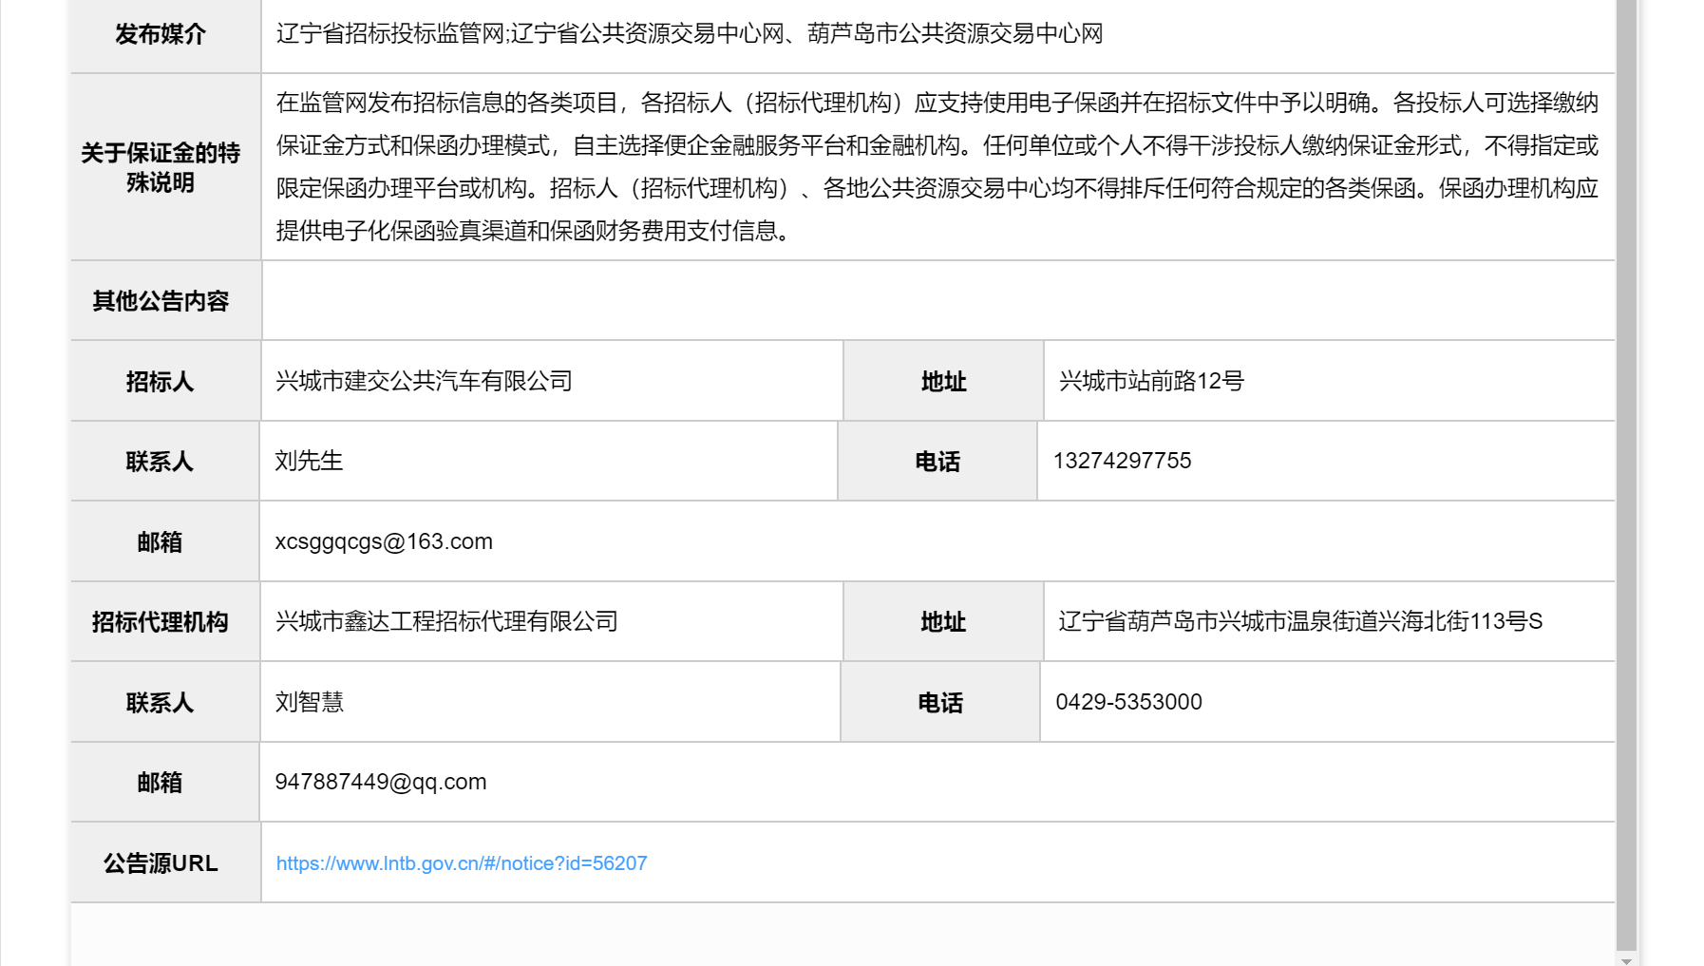Click the 公告源URL row label
This screenshot has height=966, width=1704.
(161, 863)
